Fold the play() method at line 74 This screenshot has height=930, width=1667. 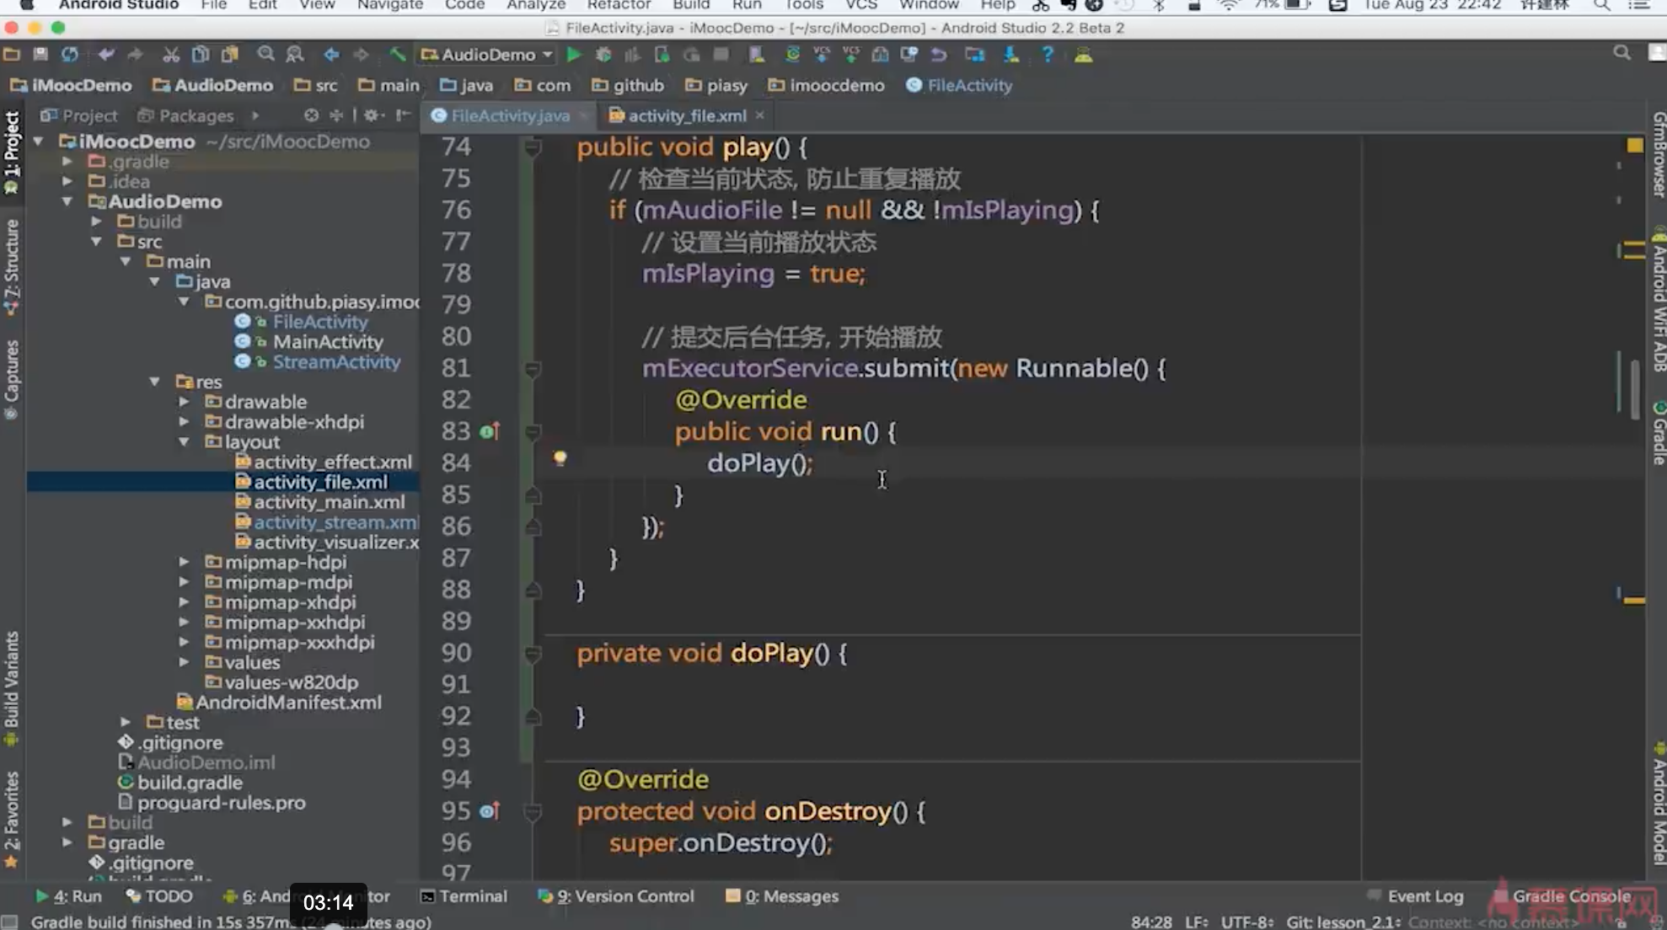[533, 148]
